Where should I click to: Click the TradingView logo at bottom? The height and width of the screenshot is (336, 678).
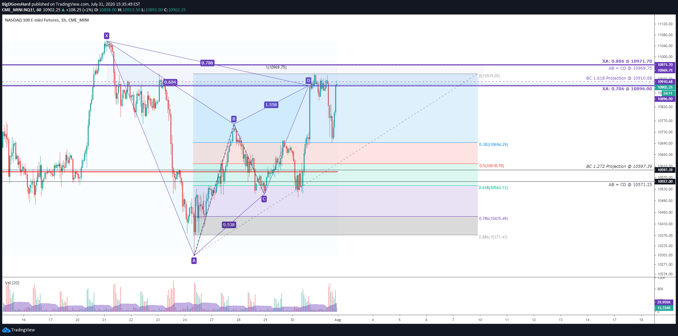click(x=18, y=330)
